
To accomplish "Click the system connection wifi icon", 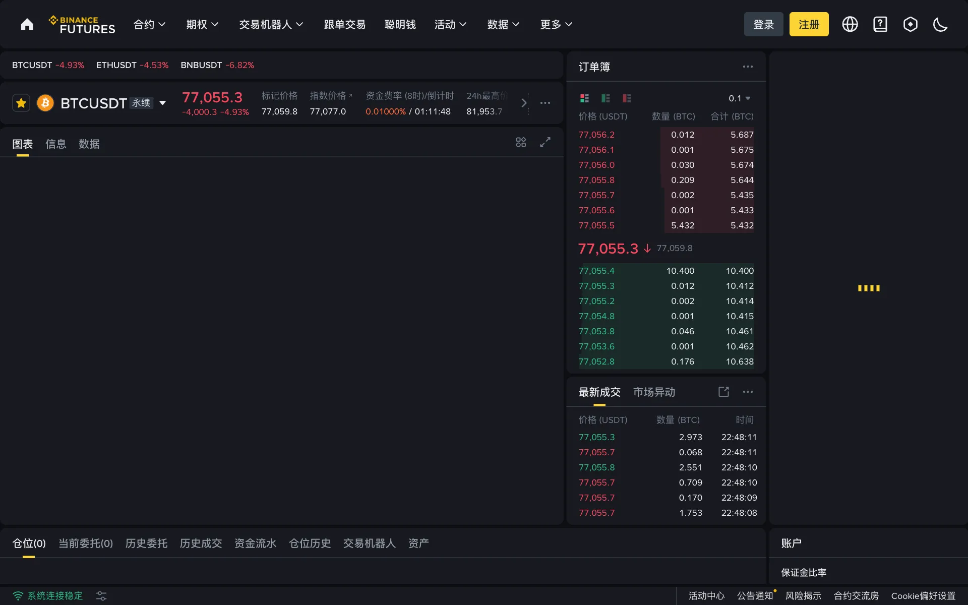I will (18, 596).
